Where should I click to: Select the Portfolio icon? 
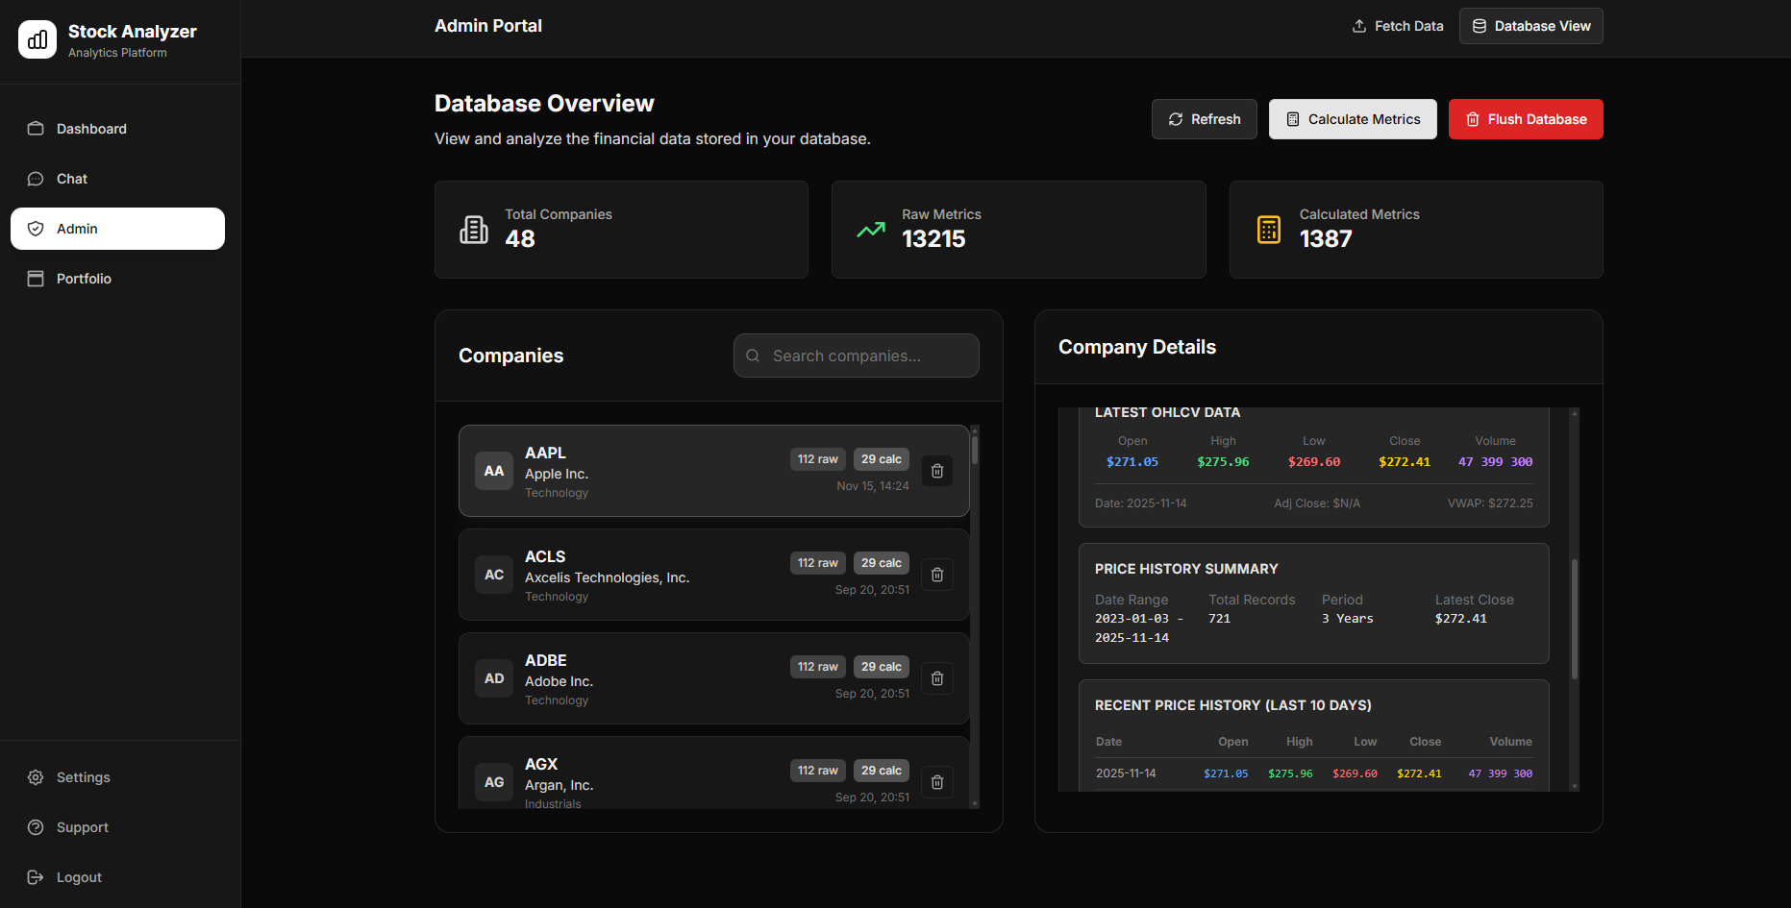(35, 278)
